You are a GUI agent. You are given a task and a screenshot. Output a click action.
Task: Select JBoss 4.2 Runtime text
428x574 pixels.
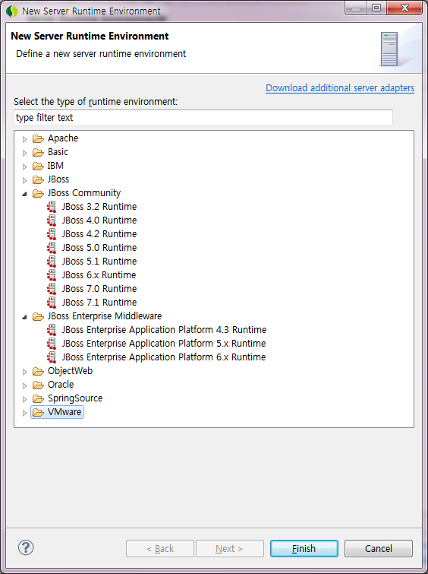point(99,234)
